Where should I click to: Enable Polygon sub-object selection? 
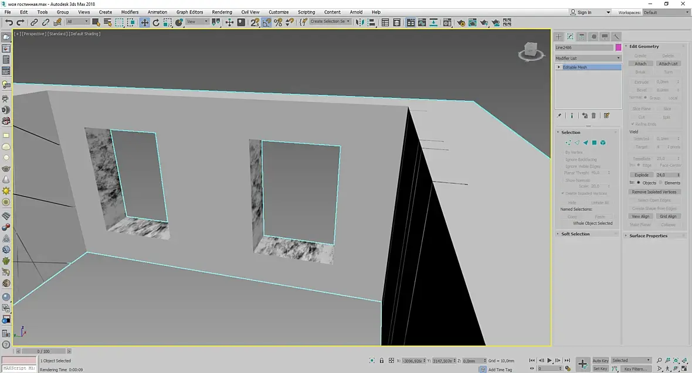(x=594, y=142)
